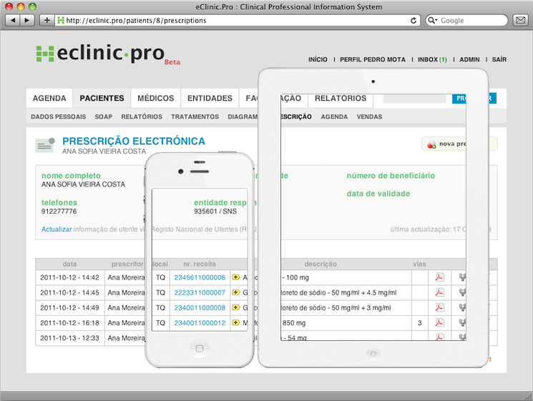Sort table by descrição column header

click(x=321, y=264)
